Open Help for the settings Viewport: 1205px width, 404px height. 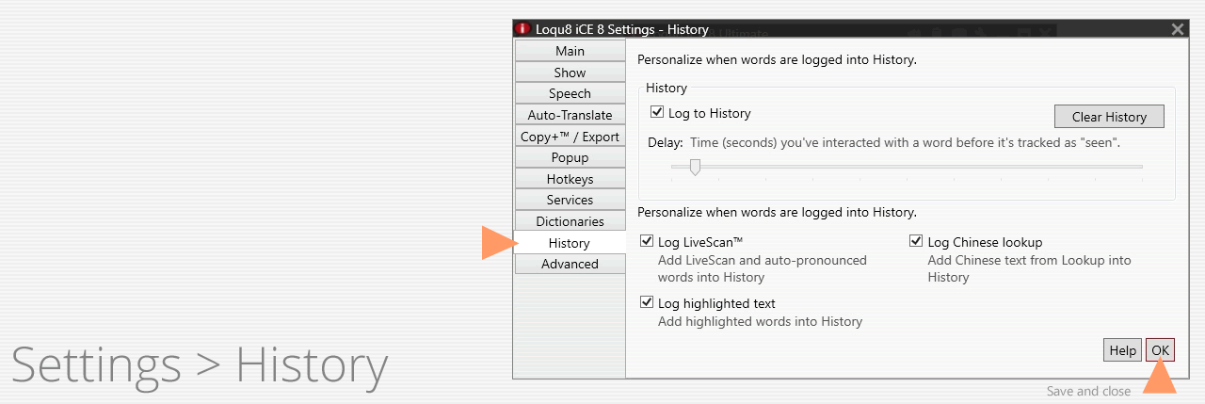(x=1122, y=349)
